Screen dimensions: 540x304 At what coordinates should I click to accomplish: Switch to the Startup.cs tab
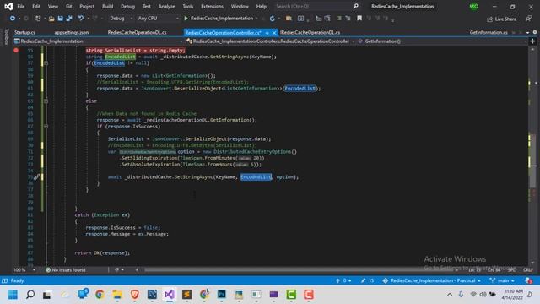click(x=24, y=32)
